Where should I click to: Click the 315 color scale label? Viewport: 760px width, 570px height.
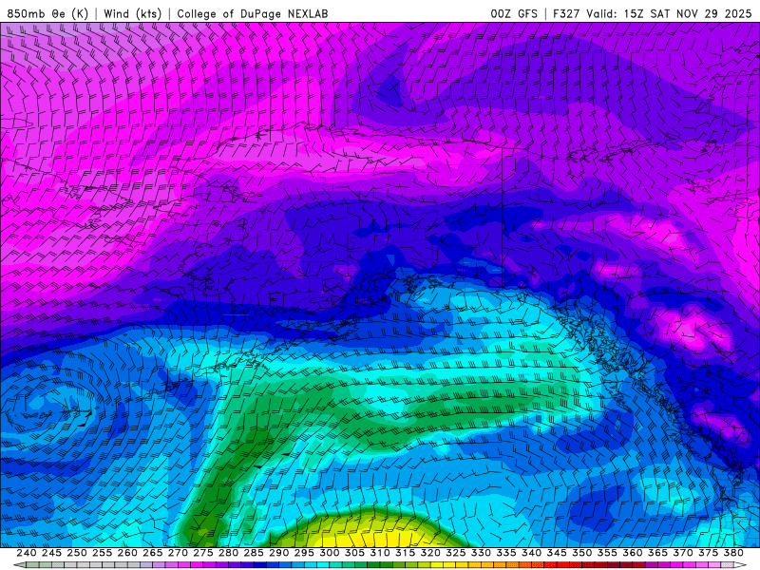(405, 553)
